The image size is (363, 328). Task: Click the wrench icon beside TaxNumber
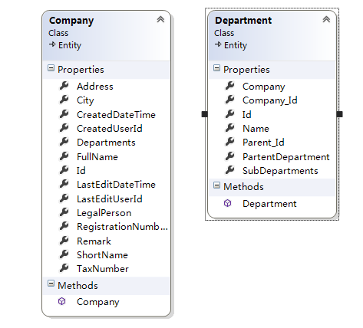(64, 267)
